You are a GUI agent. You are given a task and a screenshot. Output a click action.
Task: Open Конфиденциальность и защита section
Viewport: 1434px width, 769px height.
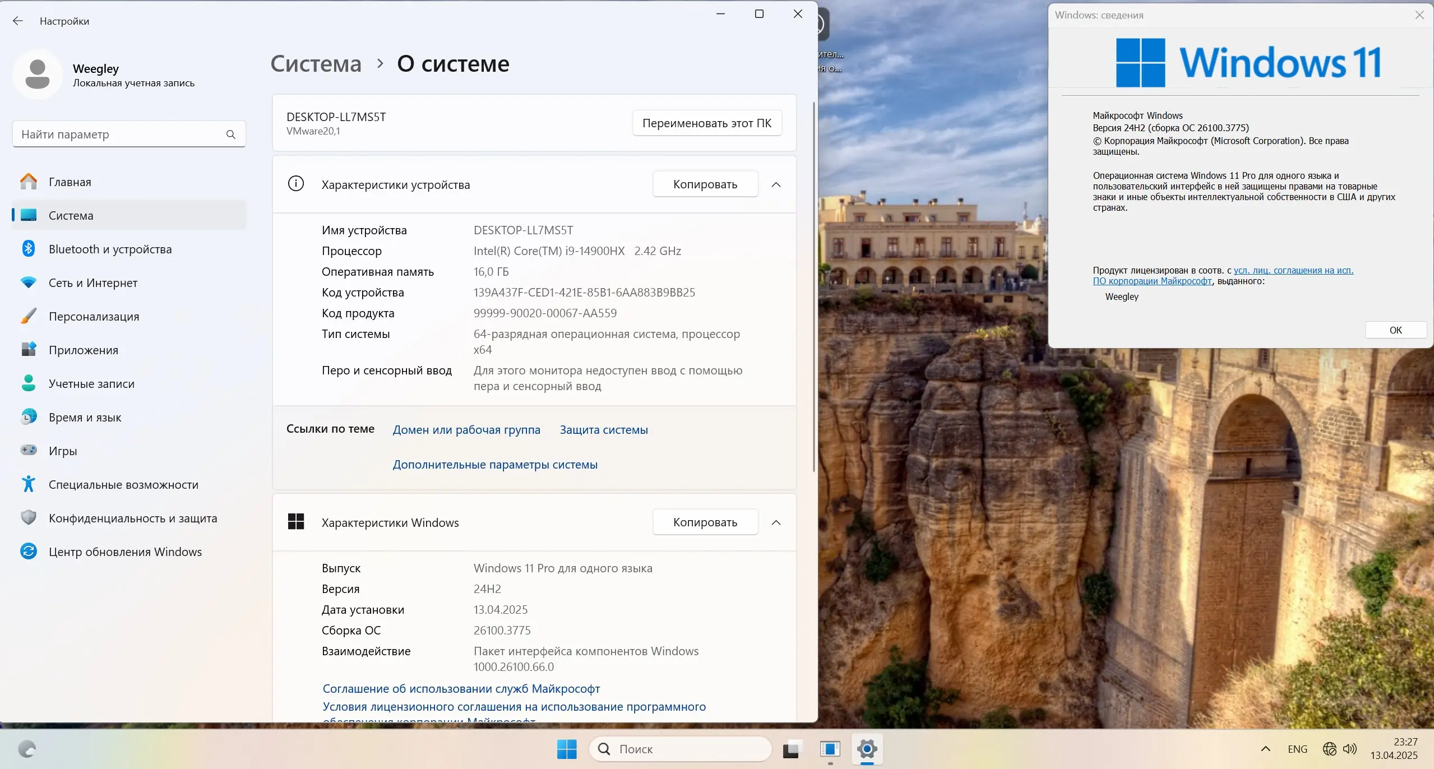[x=133, y=518]
